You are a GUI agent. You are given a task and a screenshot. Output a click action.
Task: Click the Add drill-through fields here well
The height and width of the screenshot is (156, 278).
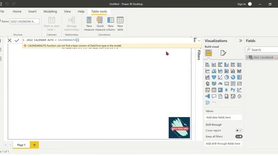[223, 143]
